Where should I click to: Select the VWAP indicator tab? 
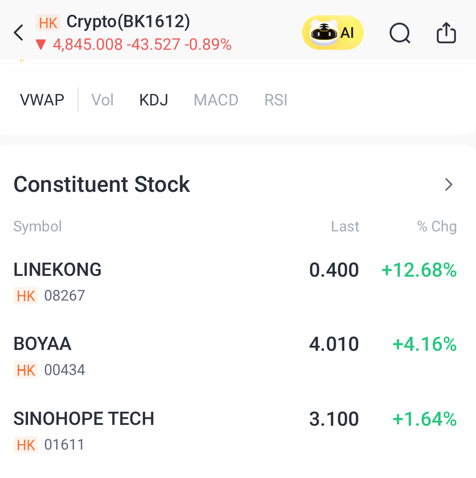[x=42, y=100]
